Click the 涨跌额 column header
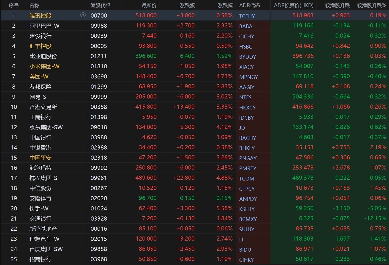Screen dimensions: 389x265 point(187,5)
